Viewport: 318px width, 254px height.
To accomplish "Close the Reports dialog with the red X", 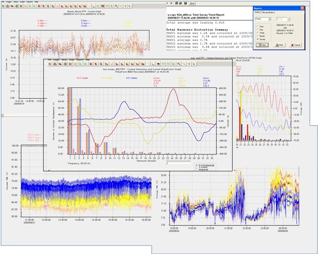I will click(x=302, y=8).
